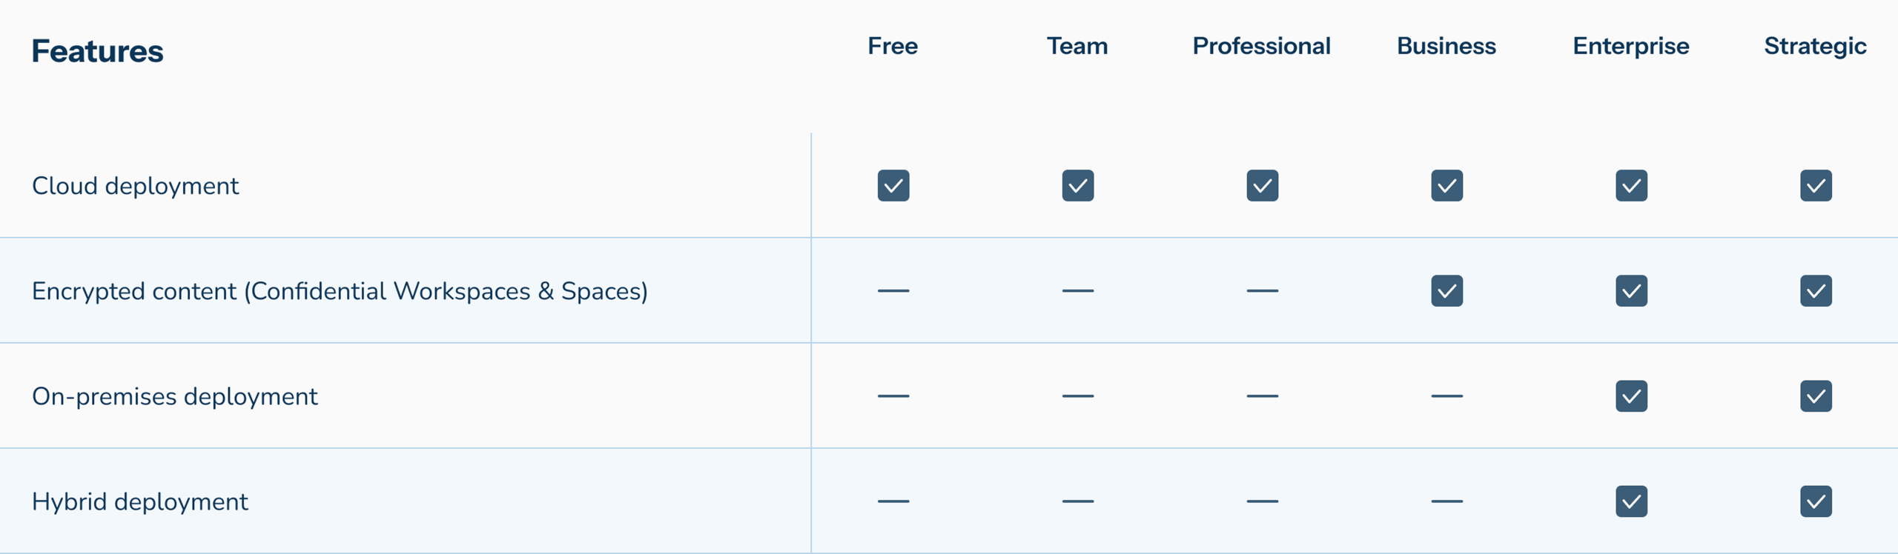
Task: Click the Strategic plan heading
Action: pos(1816,47)
